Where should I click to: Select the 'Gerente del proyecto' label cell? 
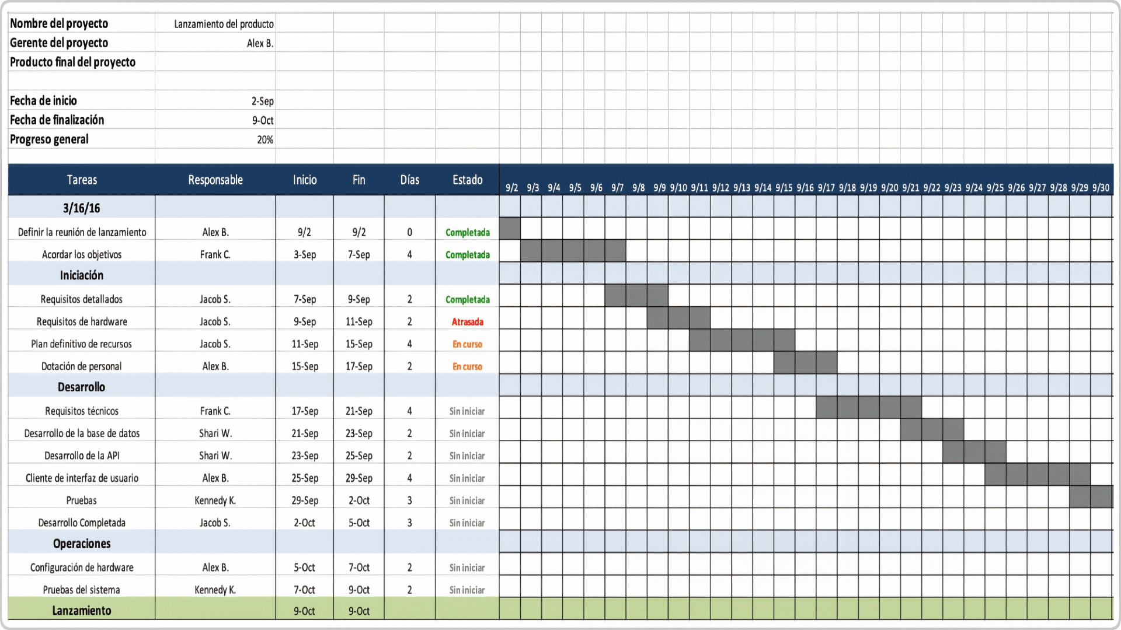tap(82, 43)
